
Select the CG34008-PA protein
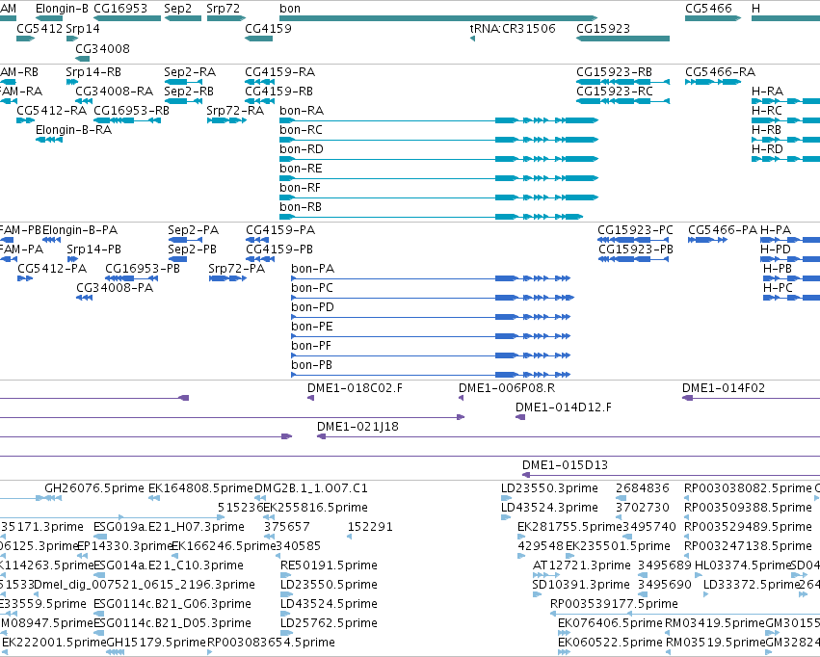(84, 298)
